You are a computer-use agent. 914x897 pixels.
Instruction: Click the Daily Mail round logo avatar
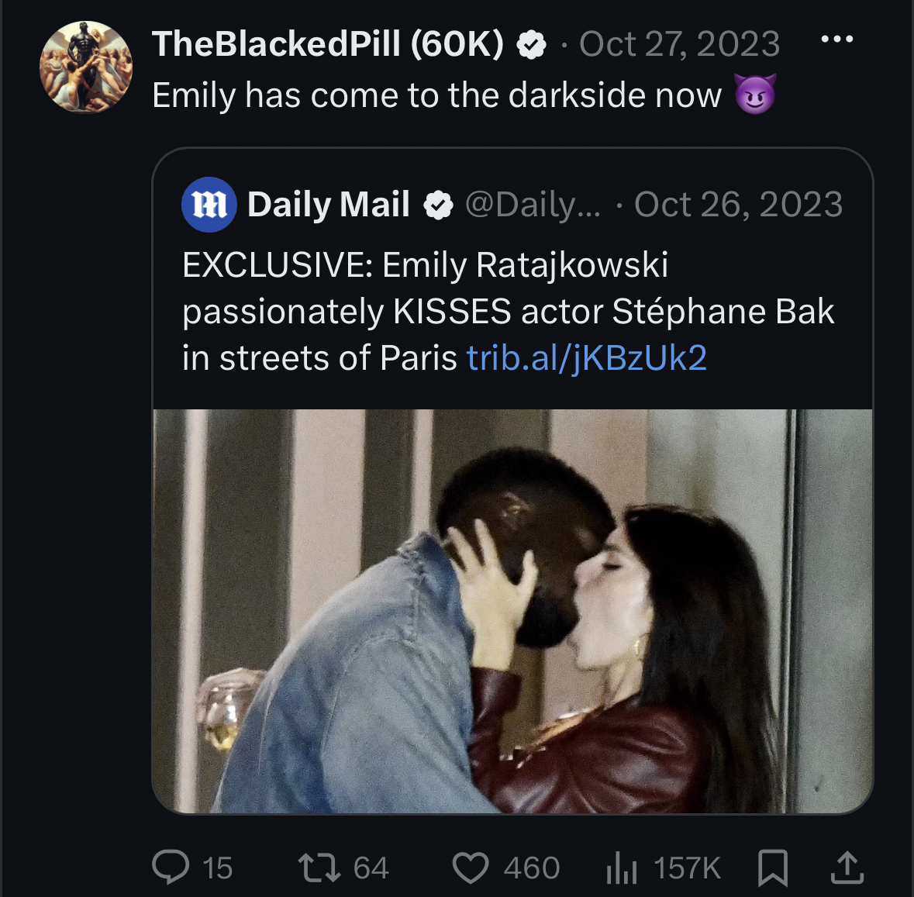[x=209, y=205]
